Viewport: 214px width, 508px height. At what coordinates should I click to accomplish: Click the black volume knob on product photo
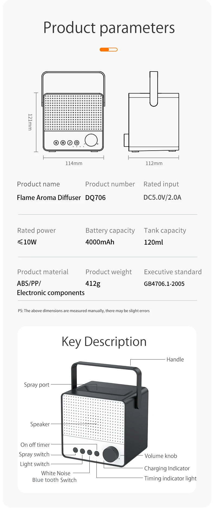coord(111,454)
